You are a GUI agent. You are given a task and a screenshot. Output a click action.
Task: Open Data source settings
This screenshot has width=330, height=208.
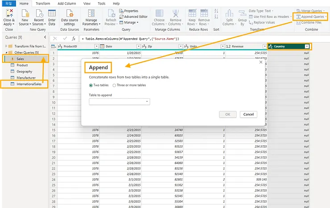pos(70,13)
